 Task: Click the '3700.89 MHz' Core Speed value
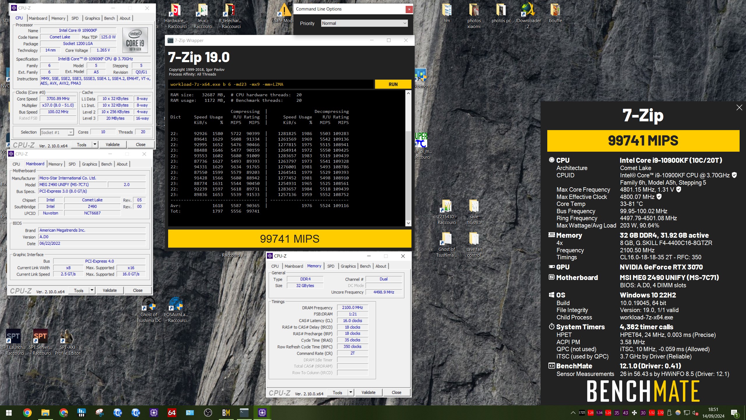(x=58, y=99)
